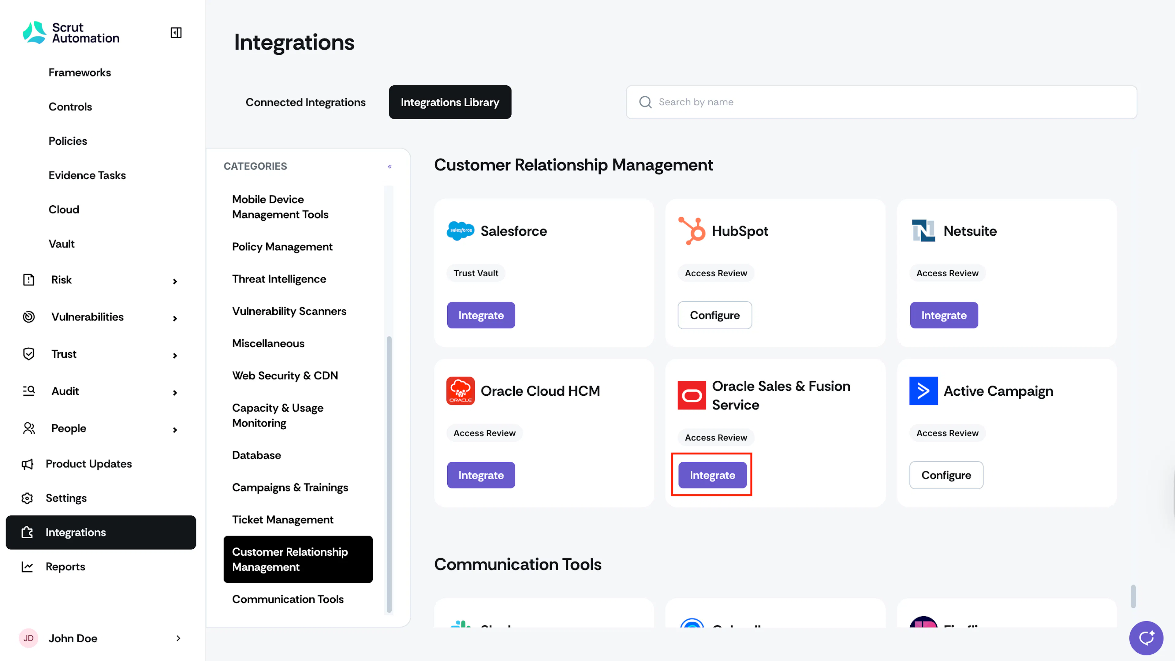This screenshot has width=1175, height=661.
Task: Click the HubSpot logo icon
Action: 692,231
